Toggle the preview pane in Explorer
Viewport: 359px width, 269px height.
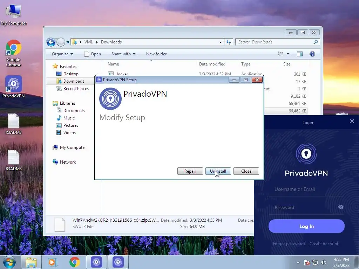[x=300, y=54]
